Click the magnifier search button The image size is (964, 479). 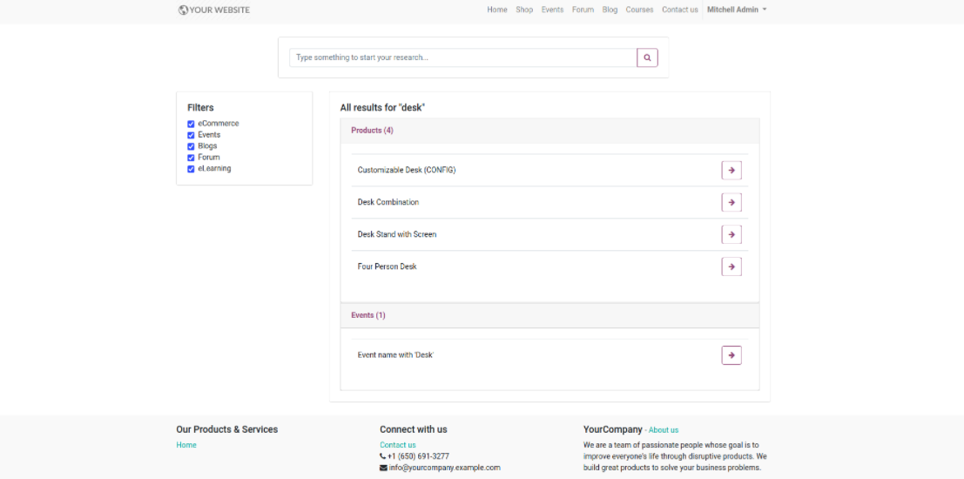coord(647,57)
